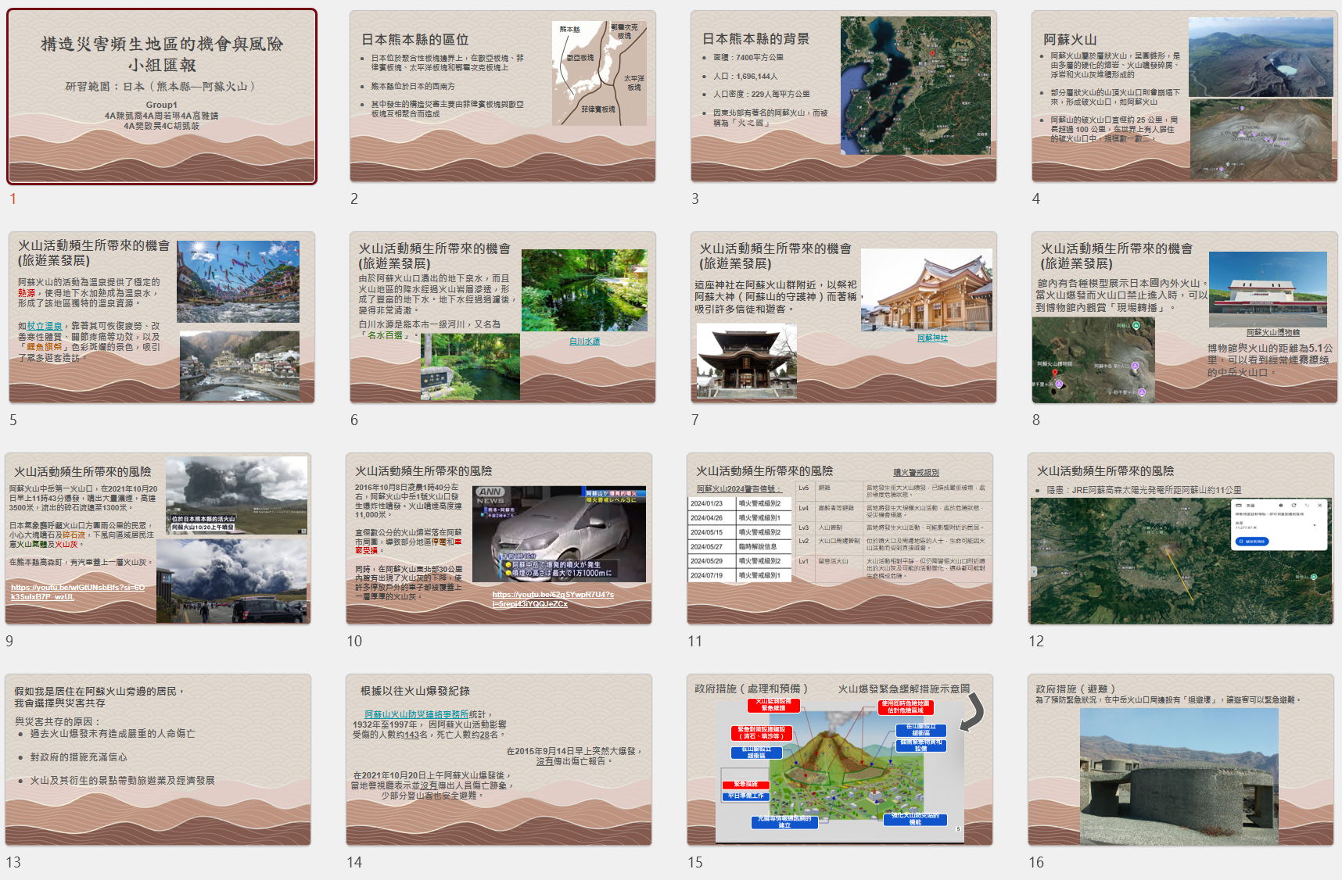Click the Japan plate map on slide 2
1342x880 pixels.
(599, 73)
